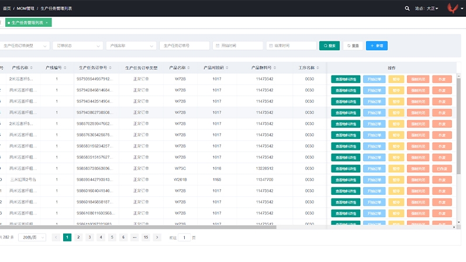Close the 生产任务管理列表 tab
This screenshot has height=262, width=466.
(x=47, y=23)
